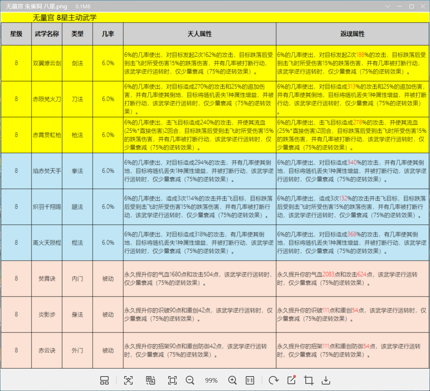Click the 99% zoom level indicator

click(211, 380)
